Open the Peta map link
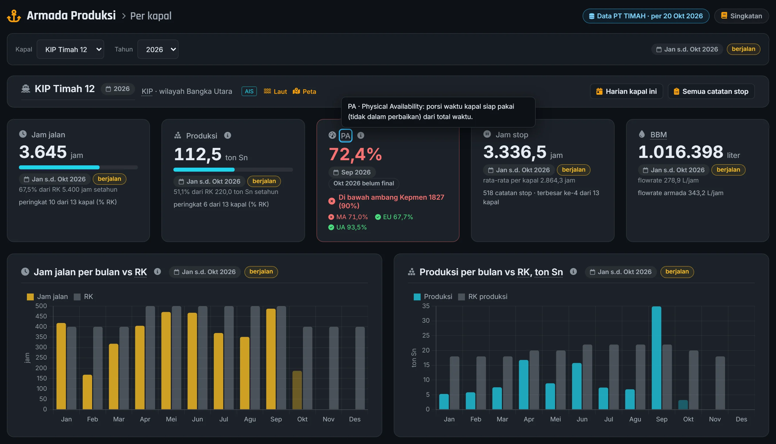Image resolution: width=776 pixels, height=444 pixels. (304, 92)
